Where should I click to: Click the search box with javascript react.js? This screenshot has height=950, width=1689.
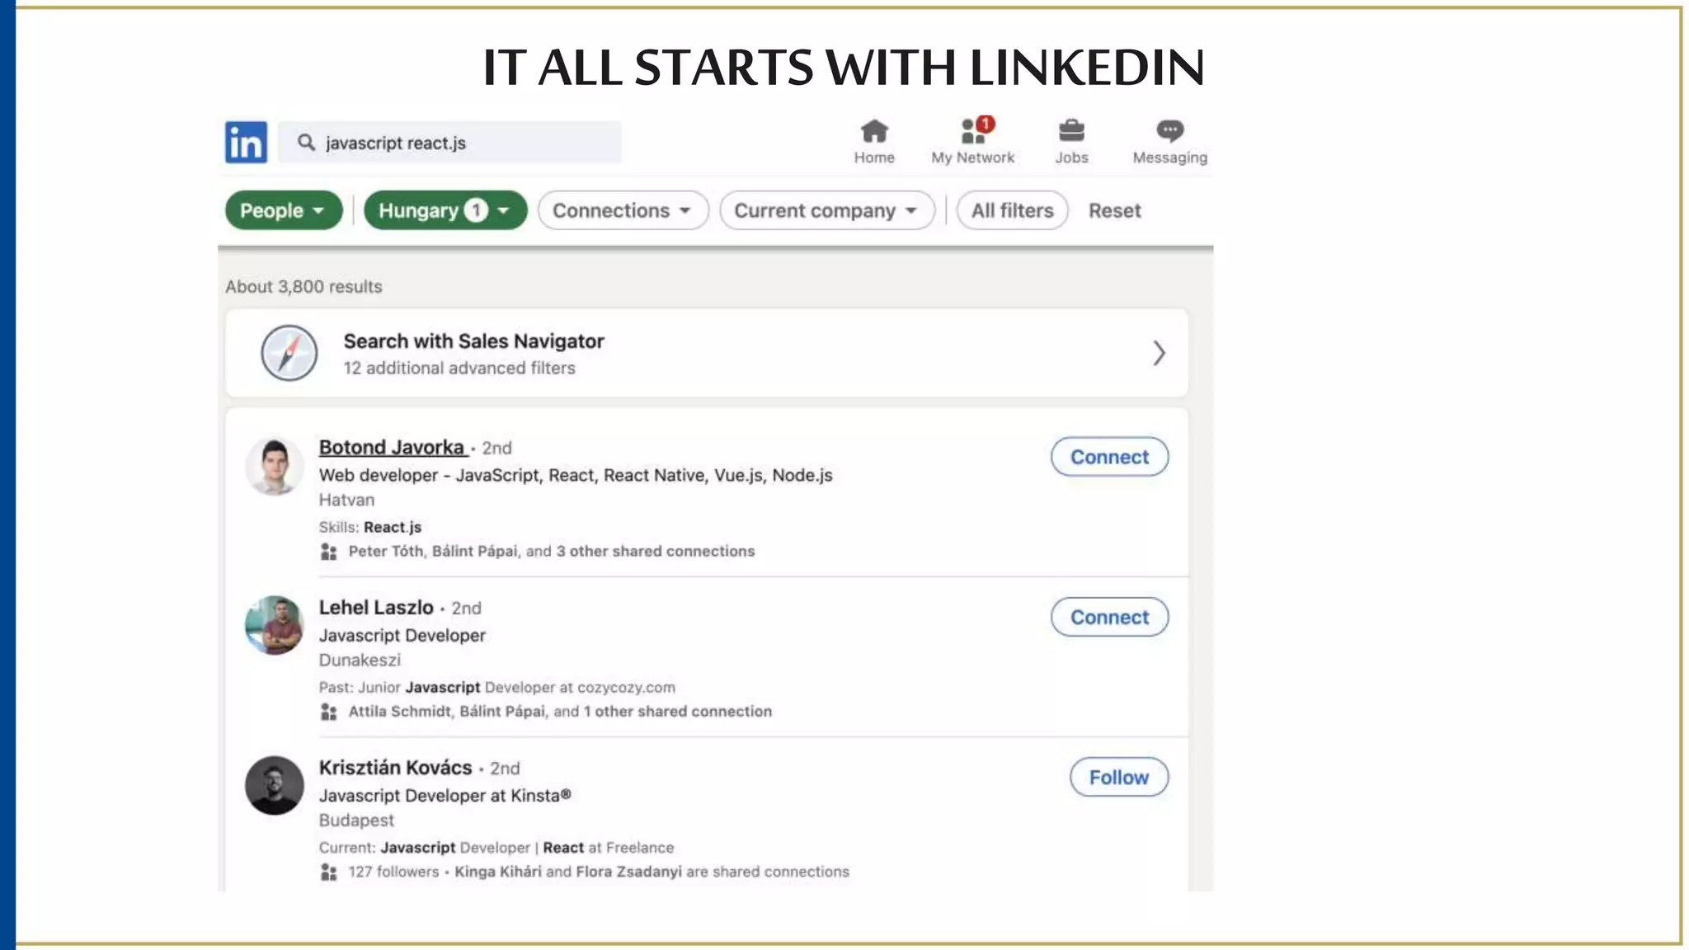[x=449, y=143]
